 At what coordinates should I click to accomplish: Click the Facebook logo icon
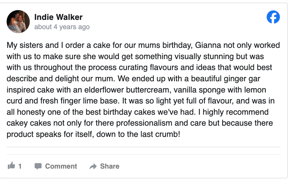coord(273,17)
